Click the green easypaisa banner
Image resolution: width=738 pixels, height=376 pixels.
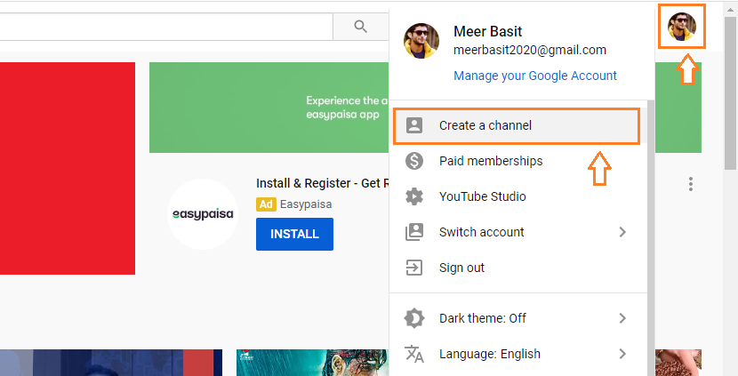click(269, 108)
